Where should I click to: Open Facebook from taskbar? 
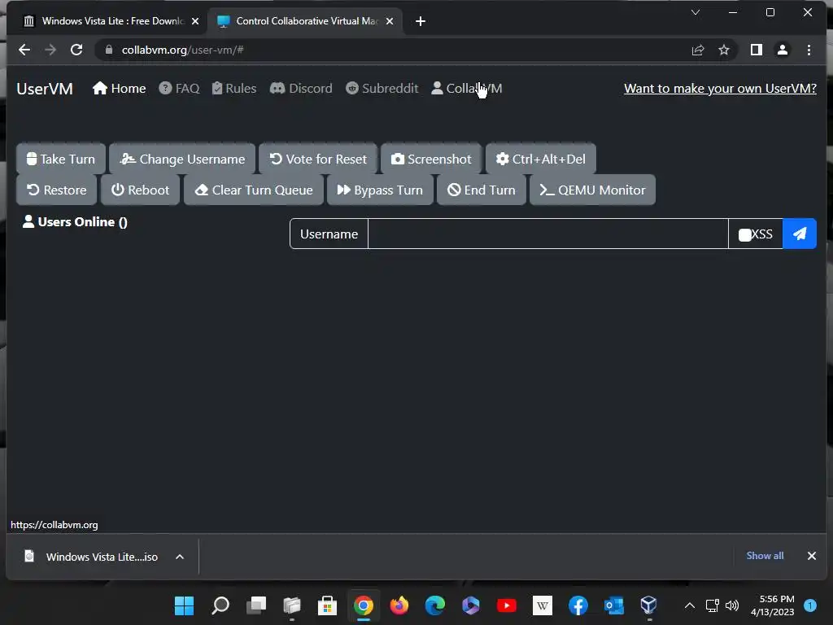(578, 605)
